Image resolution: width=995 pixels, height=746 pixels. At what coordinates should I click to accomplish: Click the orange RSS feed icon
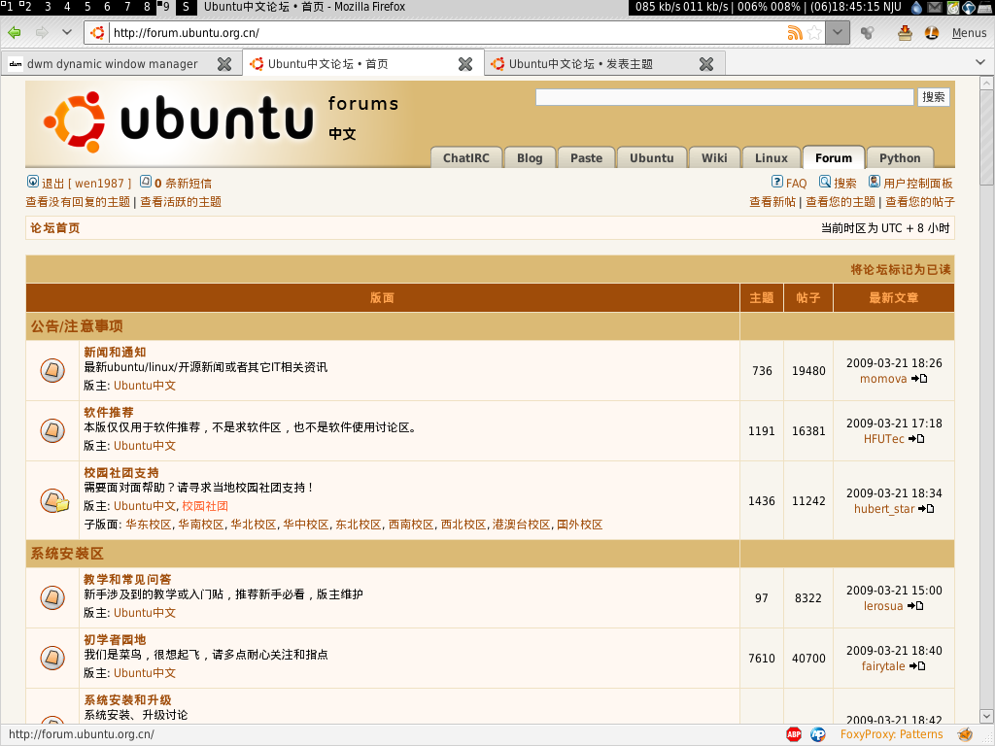(x=795, y=32)
